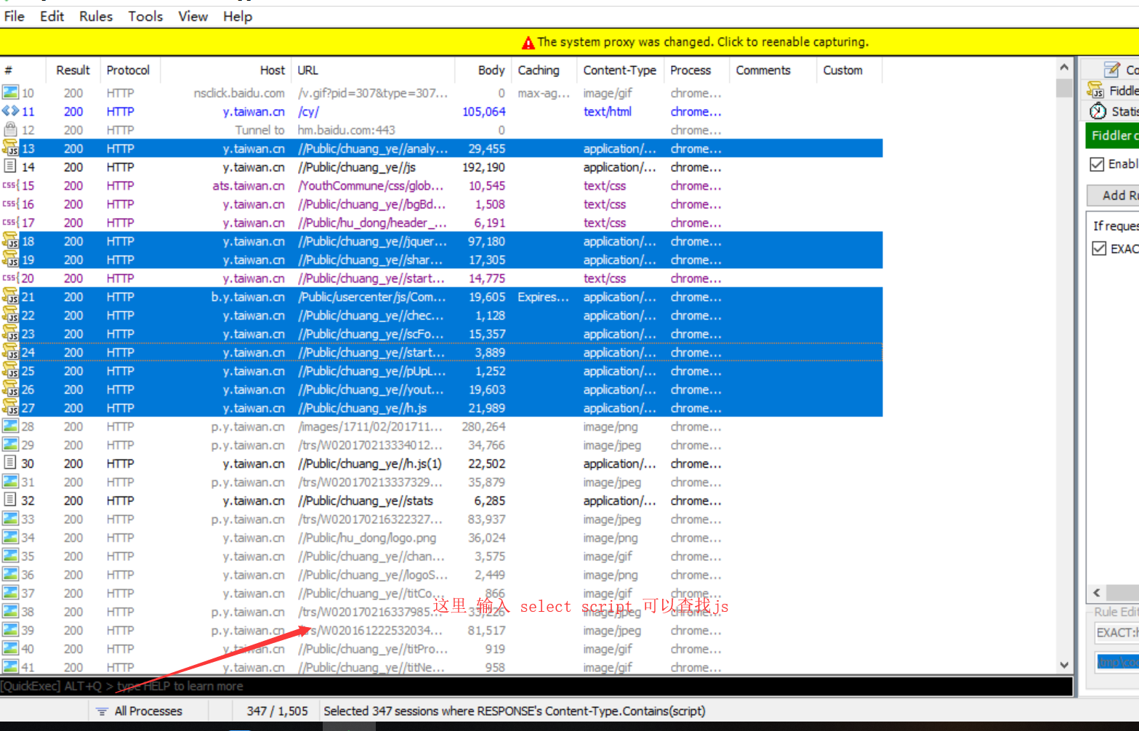Screen dimensions: 1139x731
Task: Open the View menu
Action: 193,16
